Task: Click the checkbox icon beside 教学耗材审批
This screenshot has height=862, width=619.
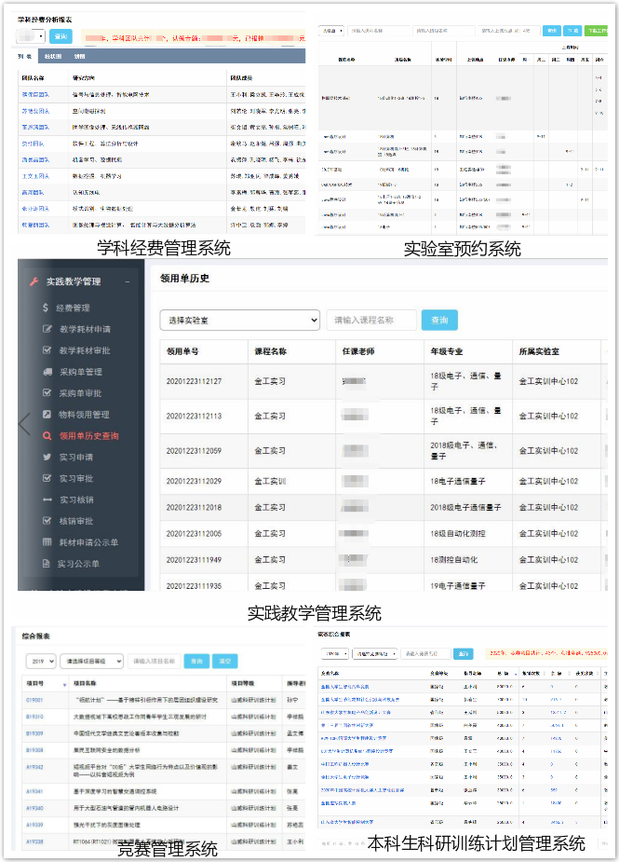Action: [47, 350]
